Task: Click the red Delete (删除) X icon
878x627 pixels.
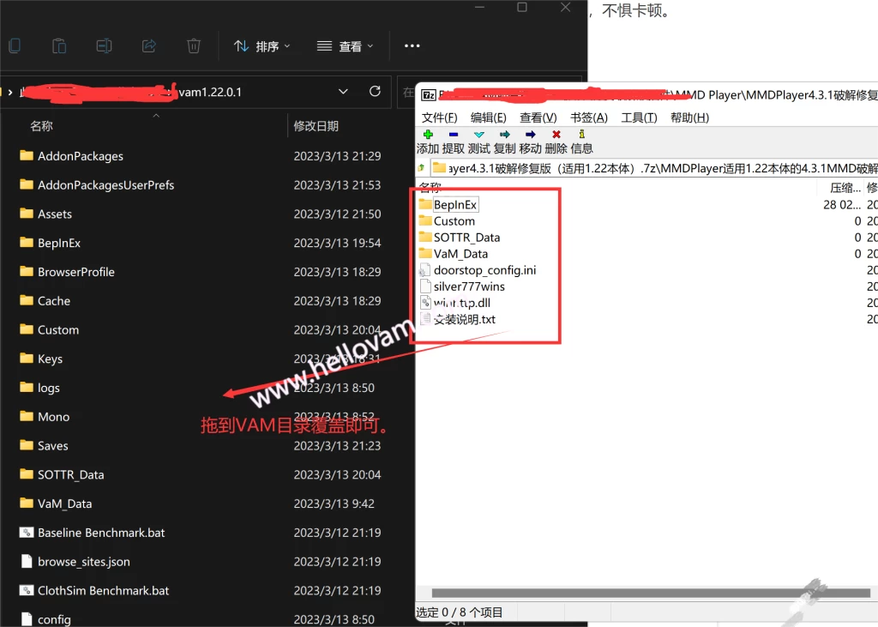Action: 556,135
